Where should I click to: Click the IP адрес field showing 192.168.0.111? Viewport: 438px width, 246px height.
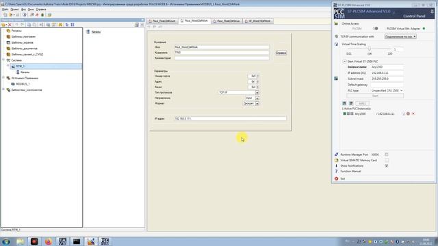pos(230,118)
